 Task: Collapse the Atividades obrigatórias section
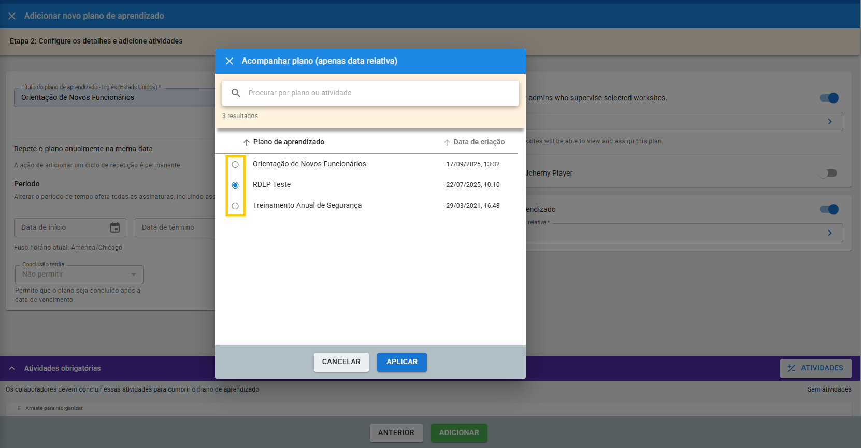point(12,368)
